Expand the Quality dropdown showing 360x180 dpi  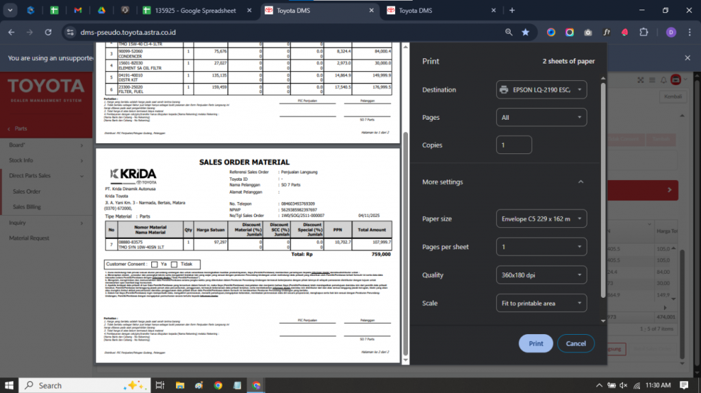(x=541, y=275)
